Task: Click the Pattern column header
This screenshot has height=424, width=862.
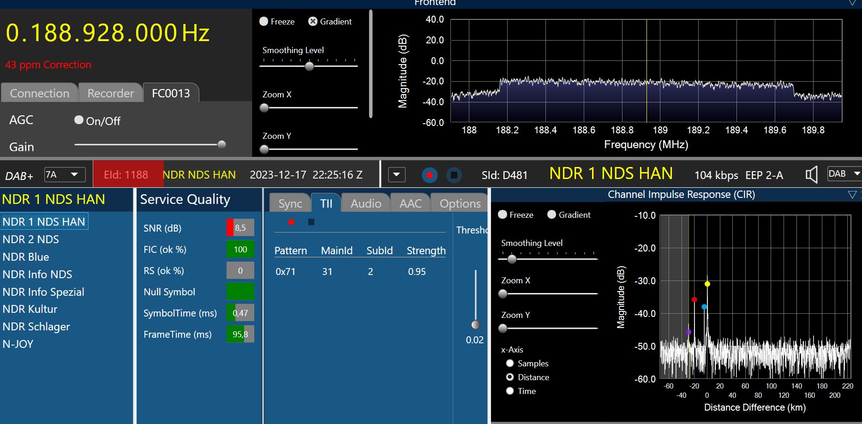Action: click(290, 251)
